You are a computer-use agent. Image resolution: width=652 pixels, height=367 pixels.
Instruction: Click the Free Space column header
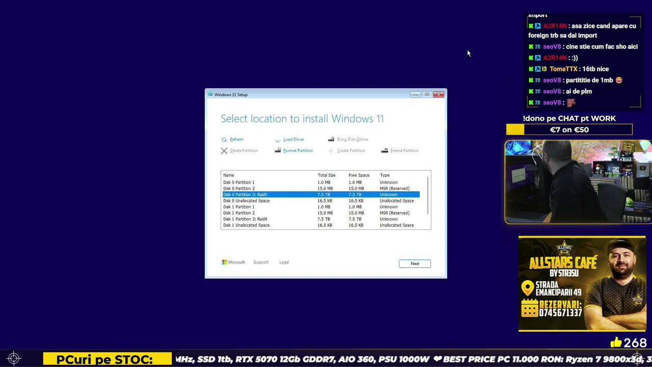tap(359, 175)
